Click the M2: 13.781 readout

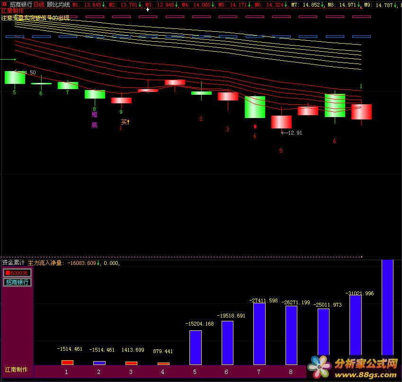point(123,5)
